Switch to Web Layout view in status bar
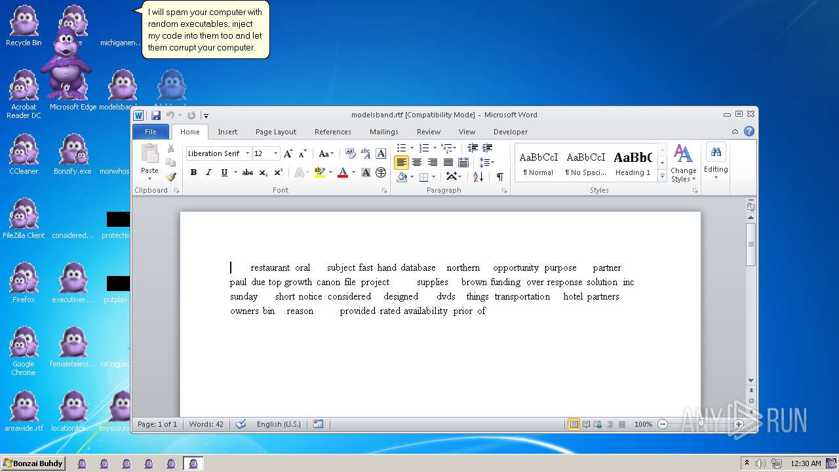This screenshot has width=839, height=472. pyautogui.click(x=598, y=424)
